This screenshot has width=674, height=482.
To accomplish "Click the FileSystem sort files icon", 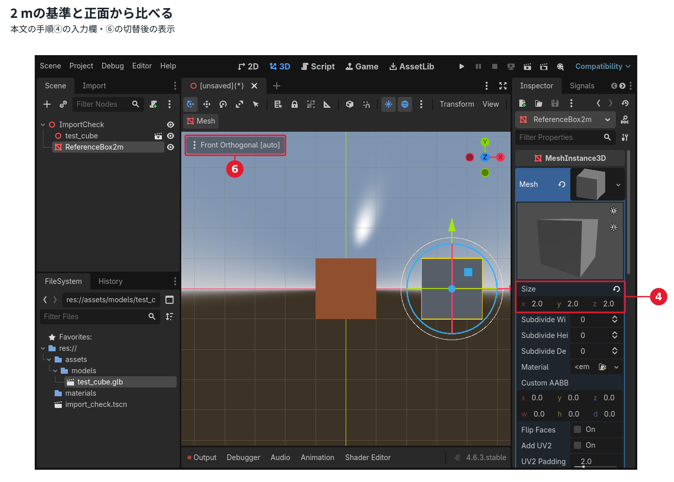I will coord(170,317).
